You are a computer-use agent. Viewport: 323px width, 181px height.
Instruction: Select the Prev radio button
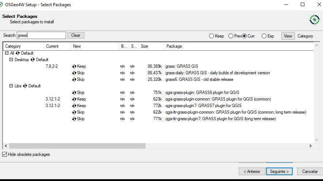[231, 36]
